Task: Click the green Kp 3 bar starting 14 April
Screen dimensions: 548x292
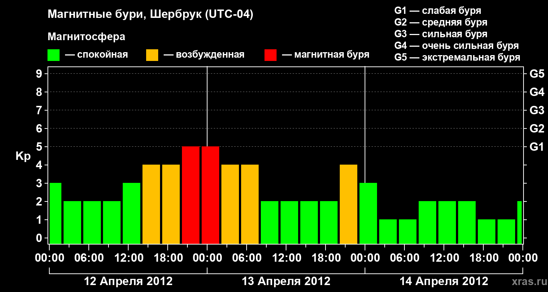Action: [x=368, y=214]
